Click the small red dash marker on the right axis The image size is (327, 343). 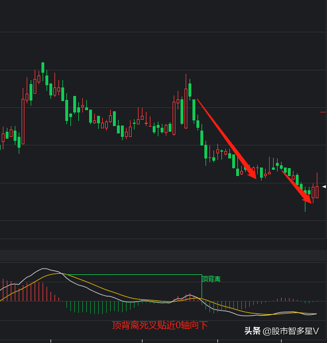click(x=323, y=112)
